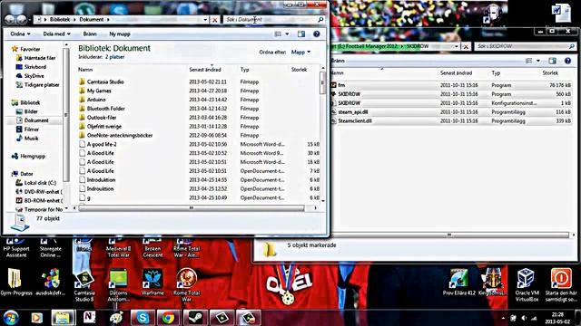The height and width of the screenshot is (326, 581).
Task: Open the Mapp arrange-by dropdown
Action: point(300,53)
